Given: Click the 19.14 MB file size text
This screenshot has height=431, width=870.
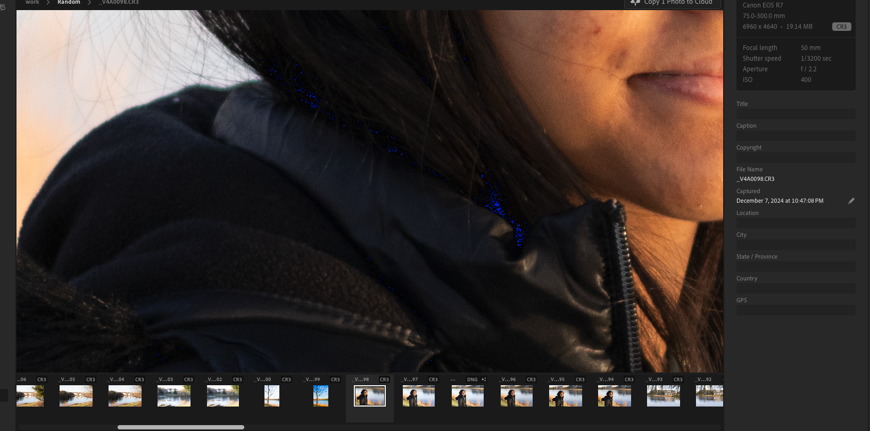Looking at the screenshot, I should (x=799, y=27).
